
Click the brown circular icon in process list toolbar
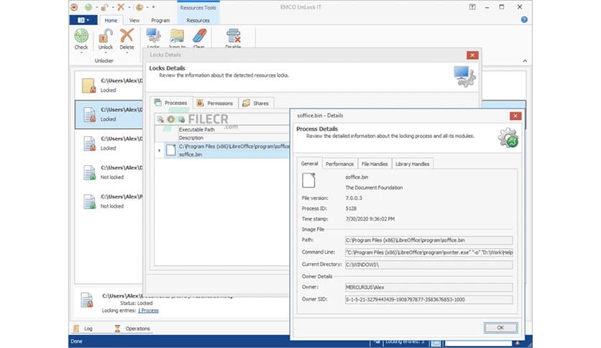click(x=171, y=119)
